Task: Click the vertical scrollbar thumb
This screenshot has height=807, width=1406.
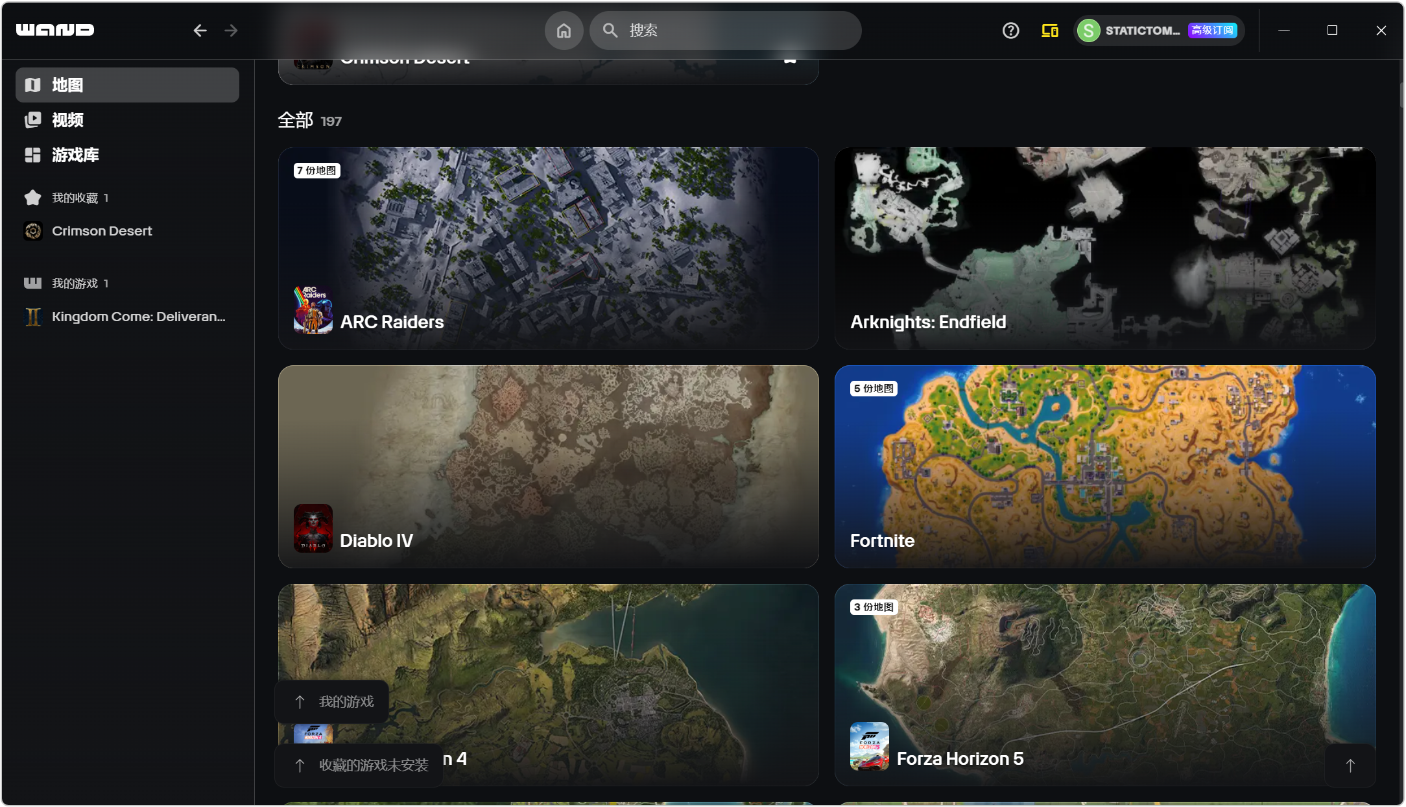Action: click(1401, 95)
